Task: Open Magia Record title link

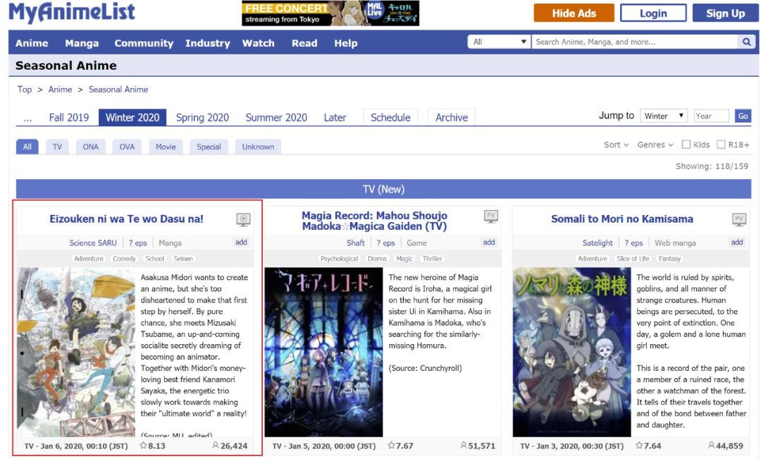Action: pos(374,221)
